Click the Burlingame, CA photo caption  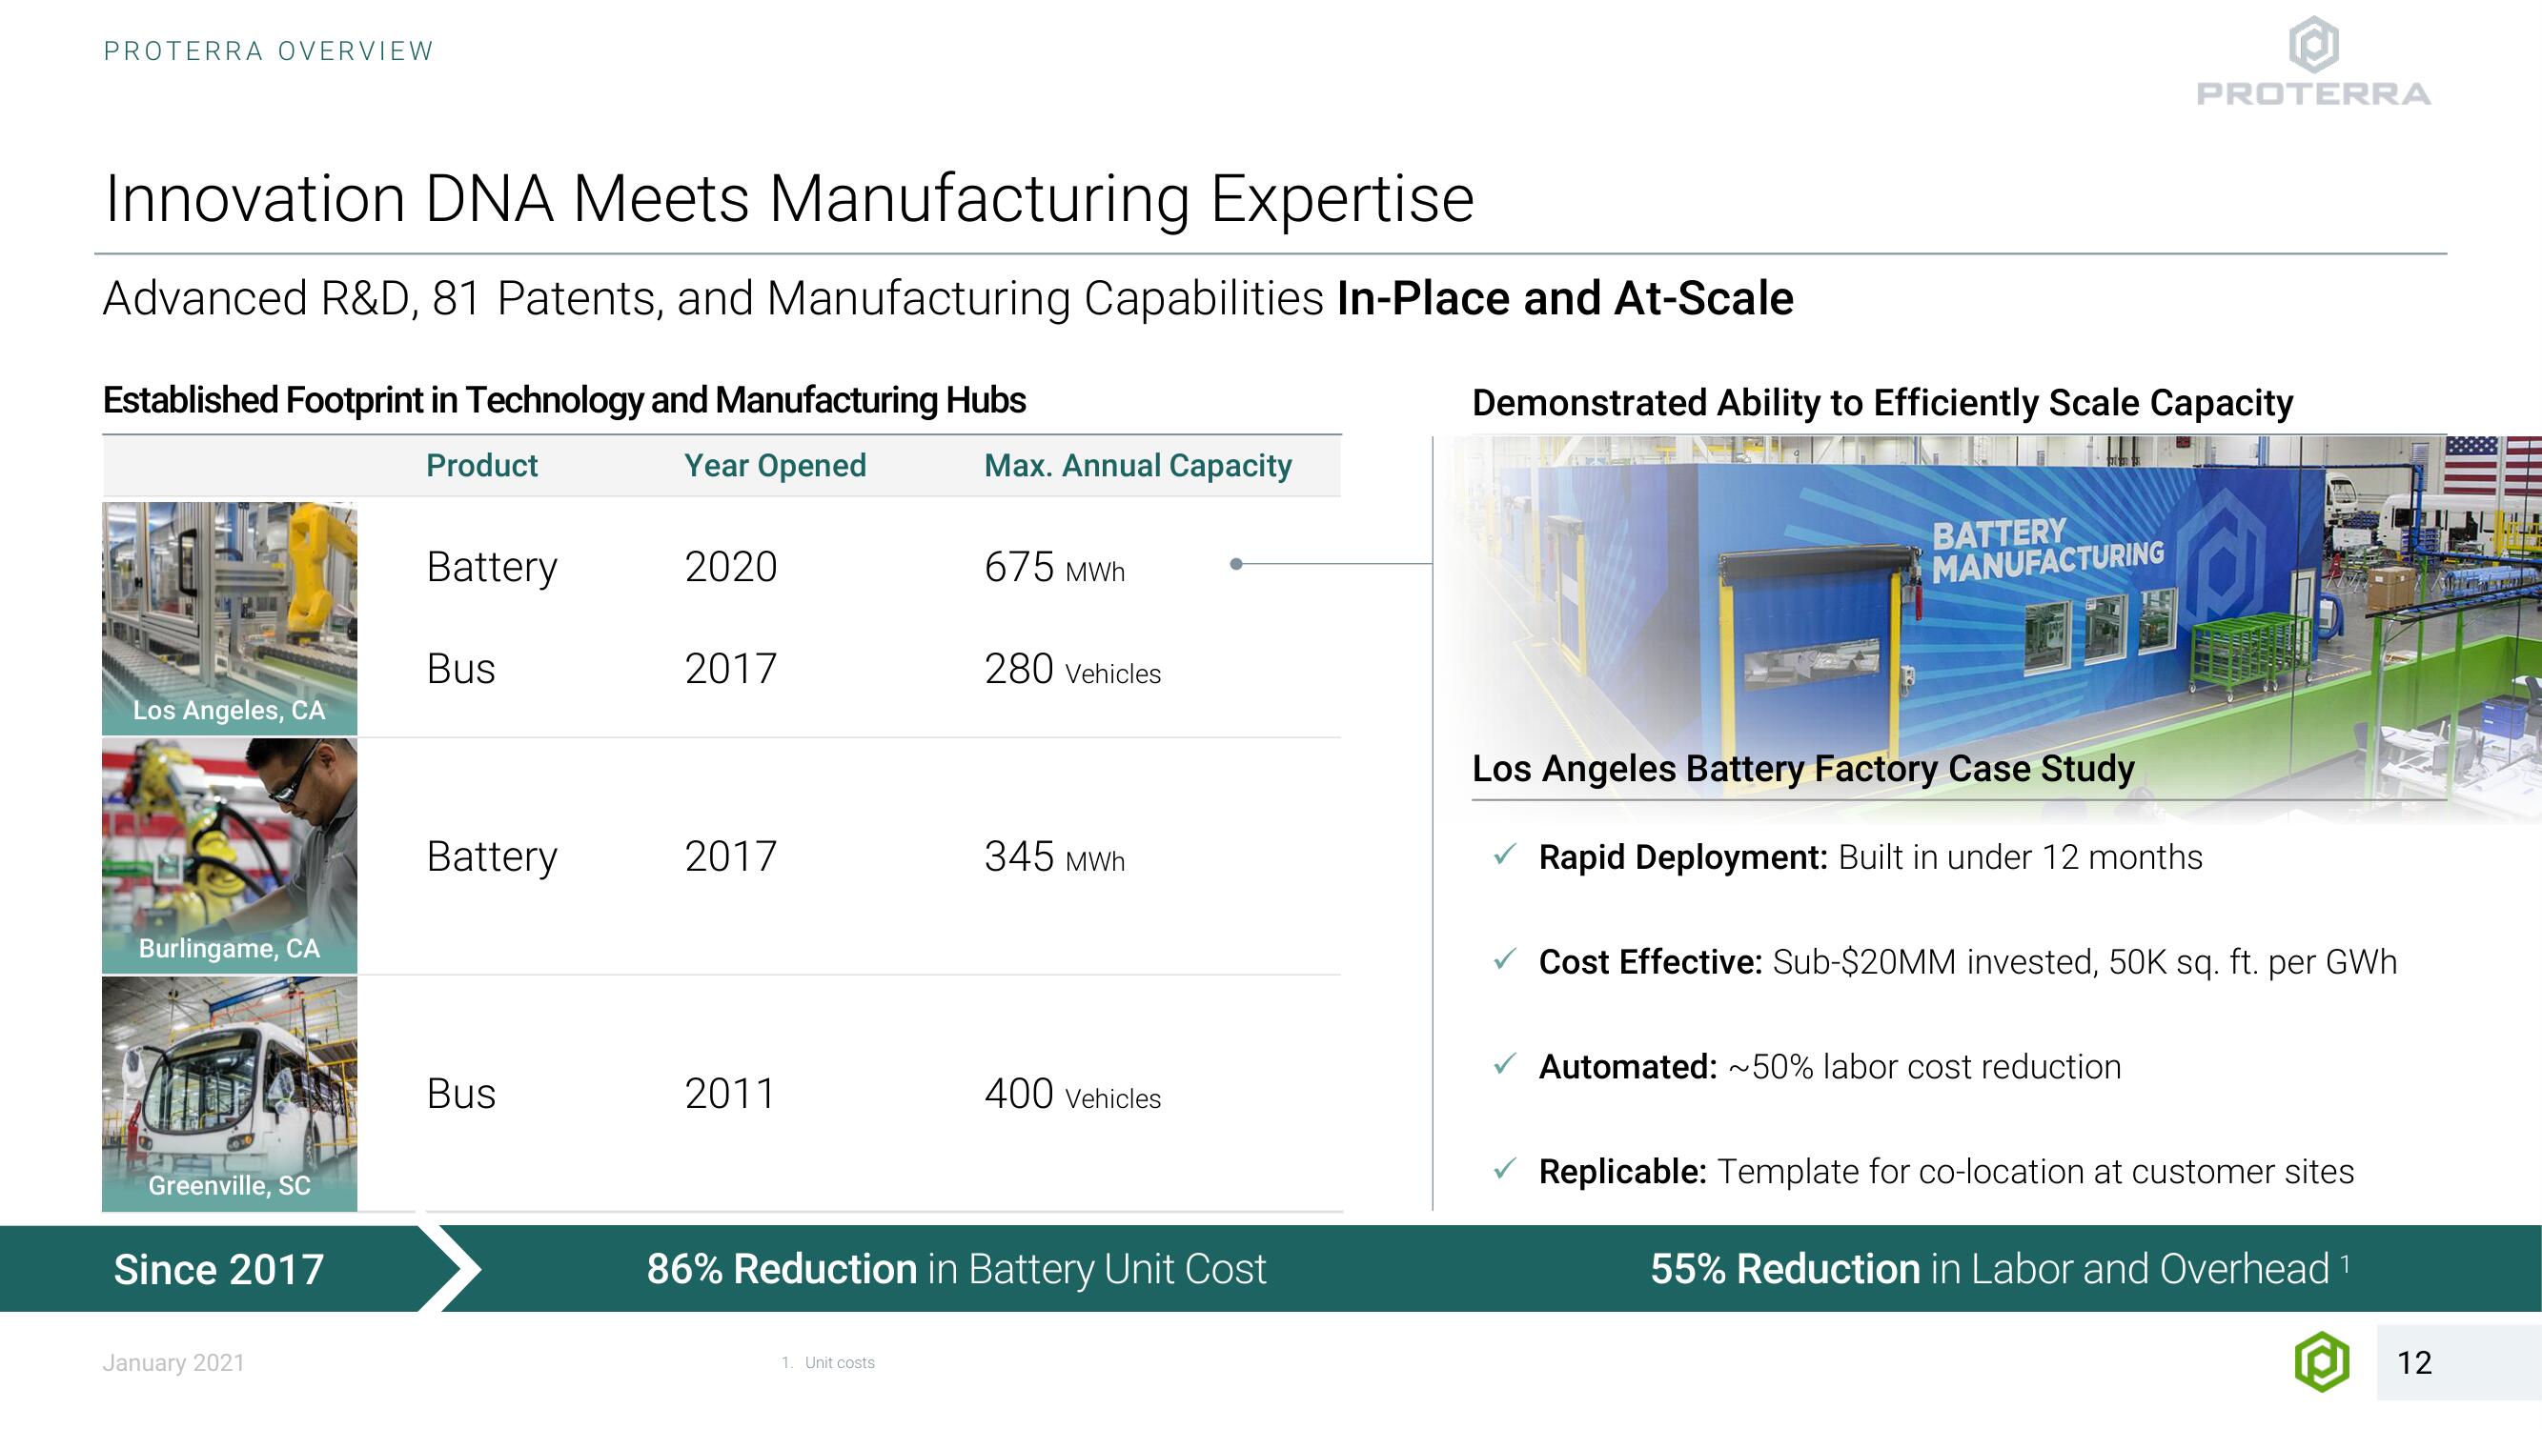click(x=229, y=949)
